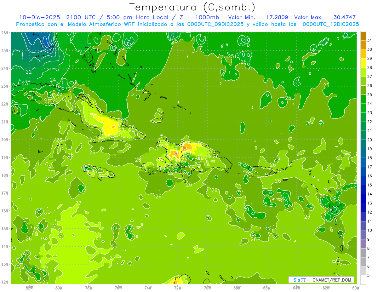The height and width of the screenshot is (292, 378).
Task: Click legend value '27' on the color scale
Action: click(x=369, y=77)
